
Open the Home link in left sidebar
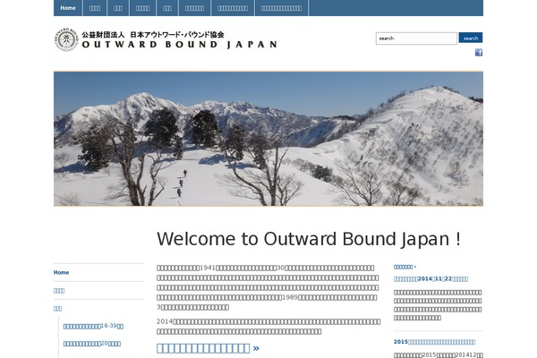(61, 272)
